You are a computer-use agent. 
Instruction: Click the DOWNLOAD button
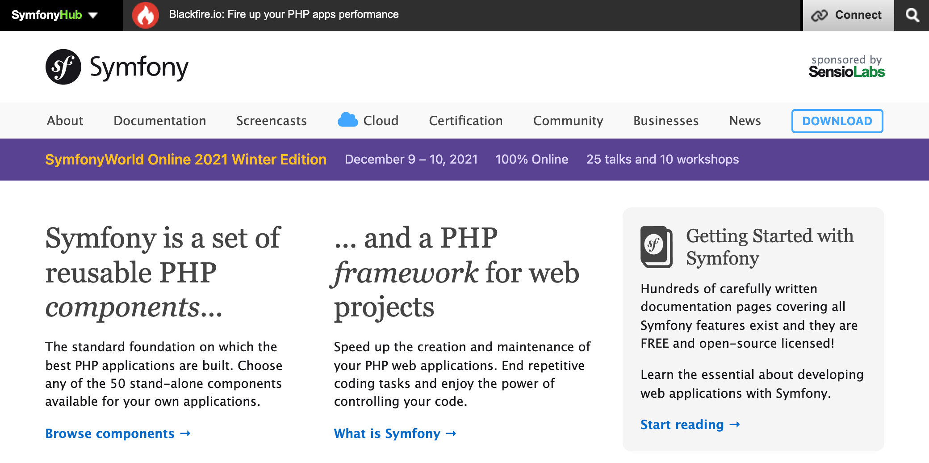pyautogui.click(x=837, y=121)
